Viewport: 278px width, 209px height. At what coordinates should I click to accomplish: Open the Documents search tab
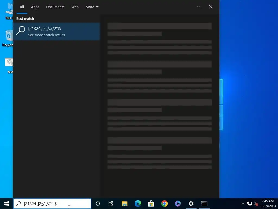[x=55, y=7]
